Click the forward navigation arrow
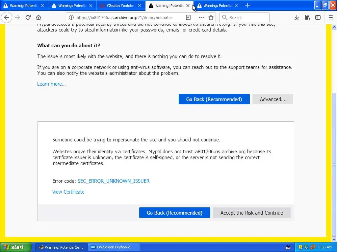Viewport: 337px width, 252px height. (17, 17)
